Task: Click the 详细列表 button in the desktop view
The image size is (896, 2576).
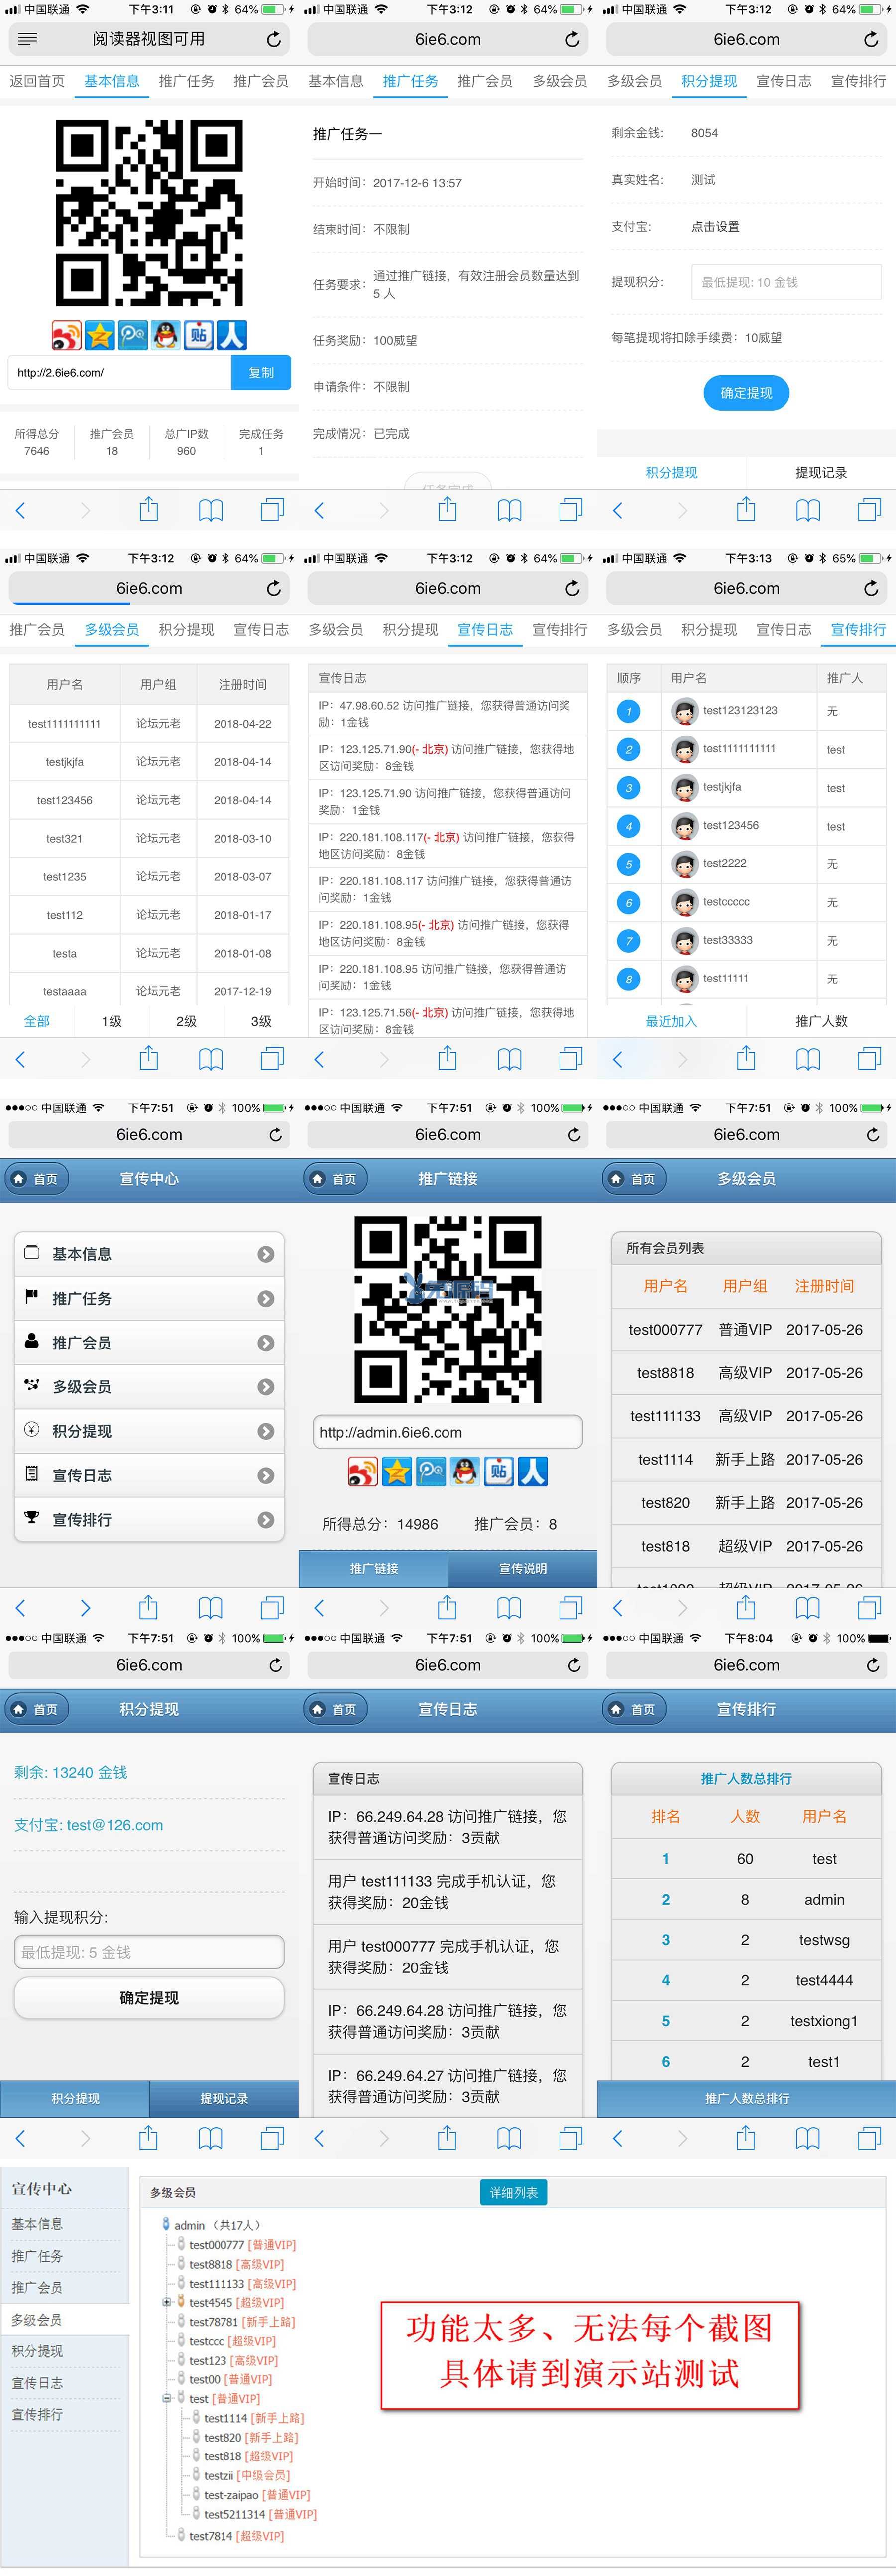Action: [513, 2192]
